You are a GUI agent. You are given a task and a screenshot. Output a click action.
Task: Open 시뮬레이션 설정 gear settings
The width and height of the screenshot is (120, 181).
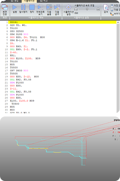click(69, 10)
